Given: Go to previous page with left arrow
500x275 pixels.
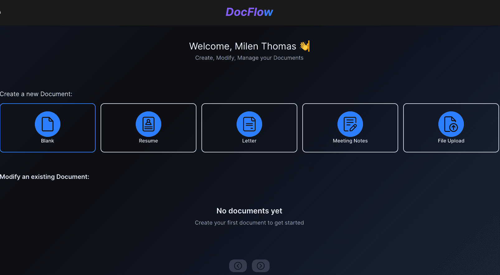Looking at the screenshot, I should (238, 266).
